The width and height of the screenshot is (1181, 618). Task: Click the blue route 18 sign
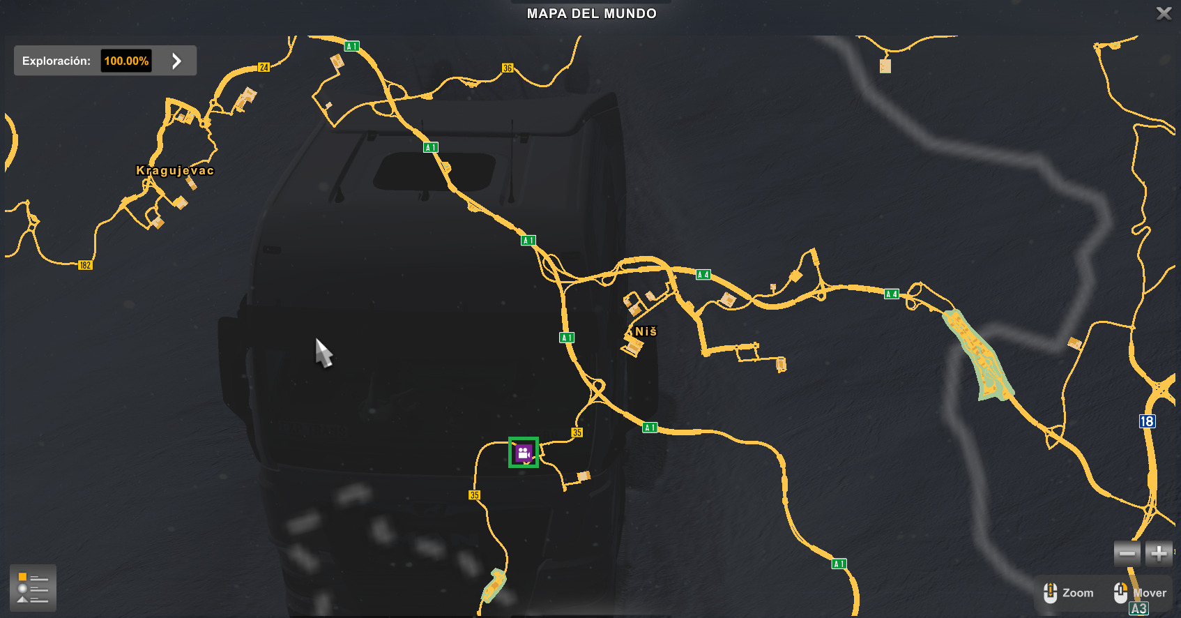click(x=1147, y=421)
